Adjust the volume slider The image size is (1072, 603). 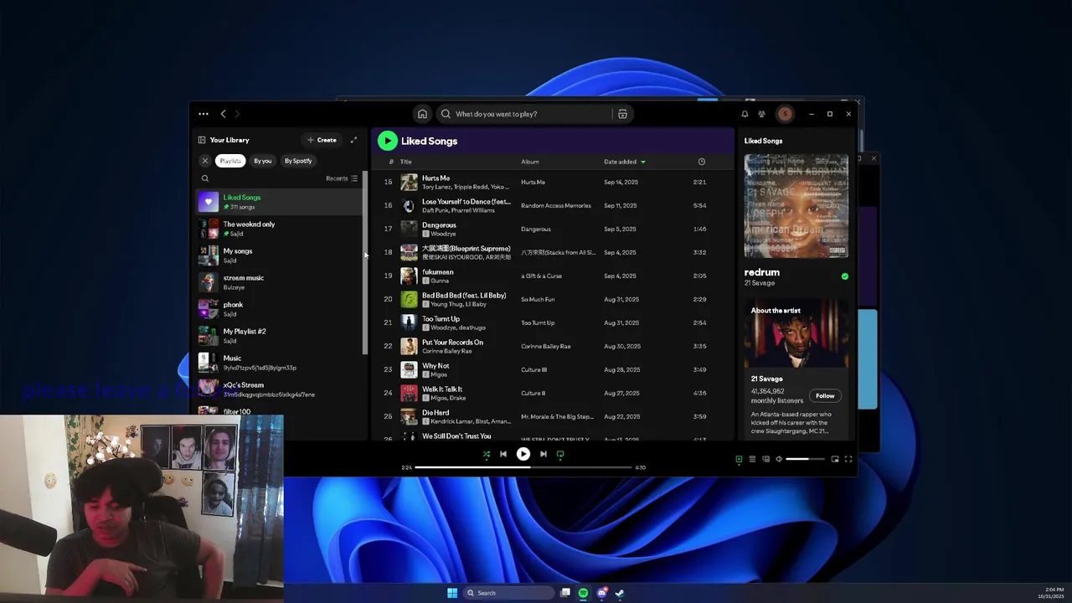pos(806,459)
